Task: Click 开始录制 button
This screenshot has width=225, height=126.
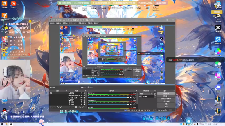Action: click(x=166, y=96)
